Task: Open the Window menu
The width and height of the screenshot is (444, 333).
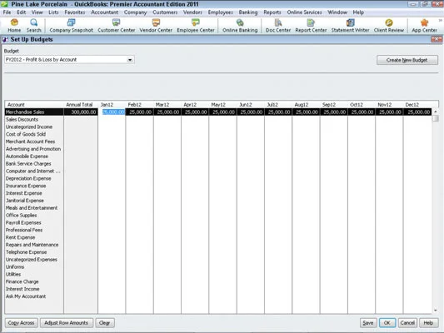Action: click(x=337, y=12)
